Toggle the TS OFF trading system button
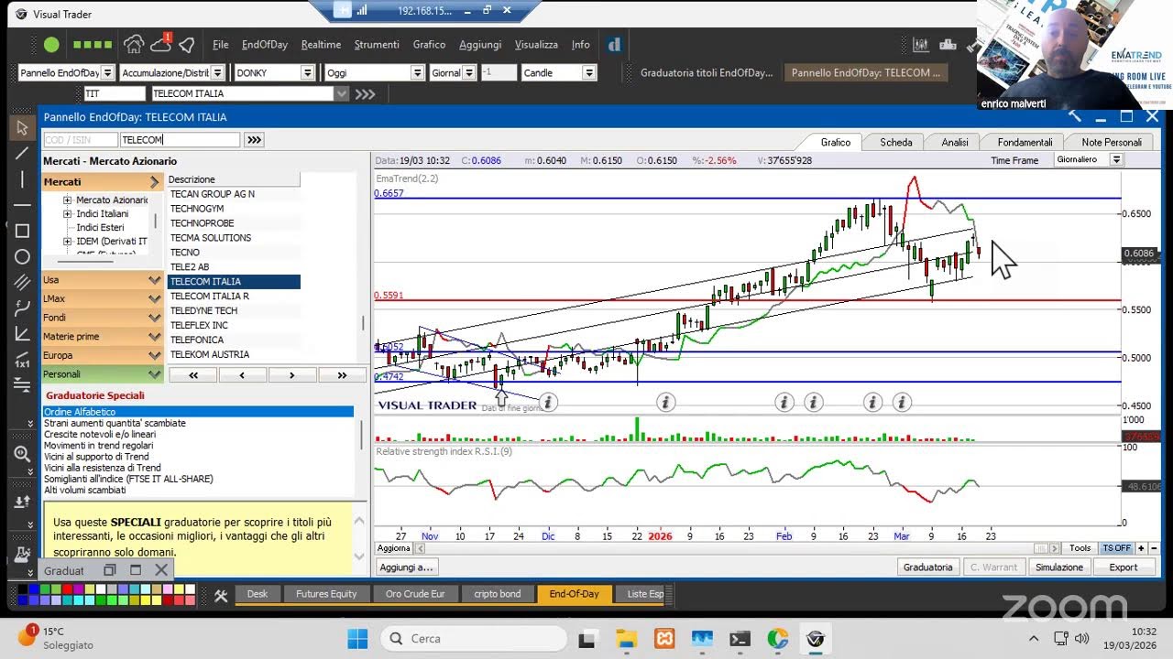 coord(1116,548)
